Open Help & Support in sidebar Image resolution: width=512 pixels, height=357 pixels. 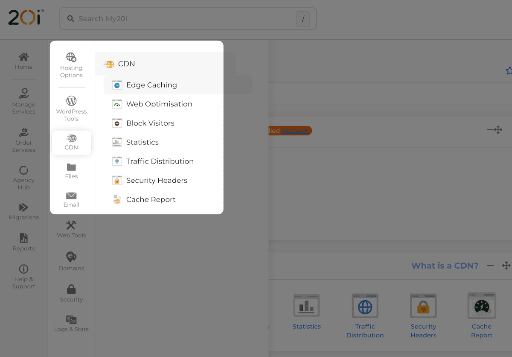click(x=24, y=277)
